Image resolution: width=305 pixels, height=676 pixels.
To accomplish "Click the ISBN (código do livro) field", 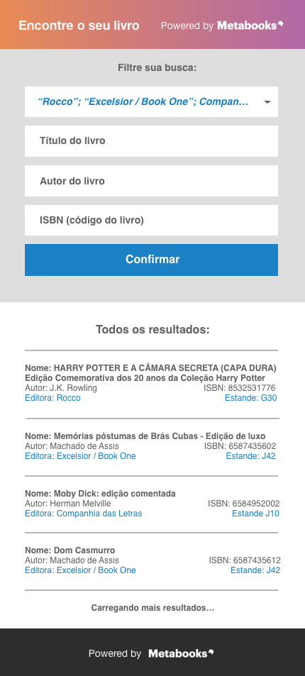I will (151, 221).
